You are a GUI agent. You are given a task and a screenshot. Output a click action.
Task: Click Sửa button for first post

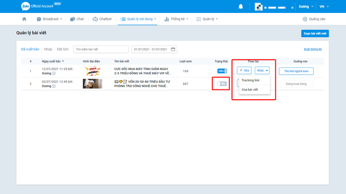(x=244, y=71)
